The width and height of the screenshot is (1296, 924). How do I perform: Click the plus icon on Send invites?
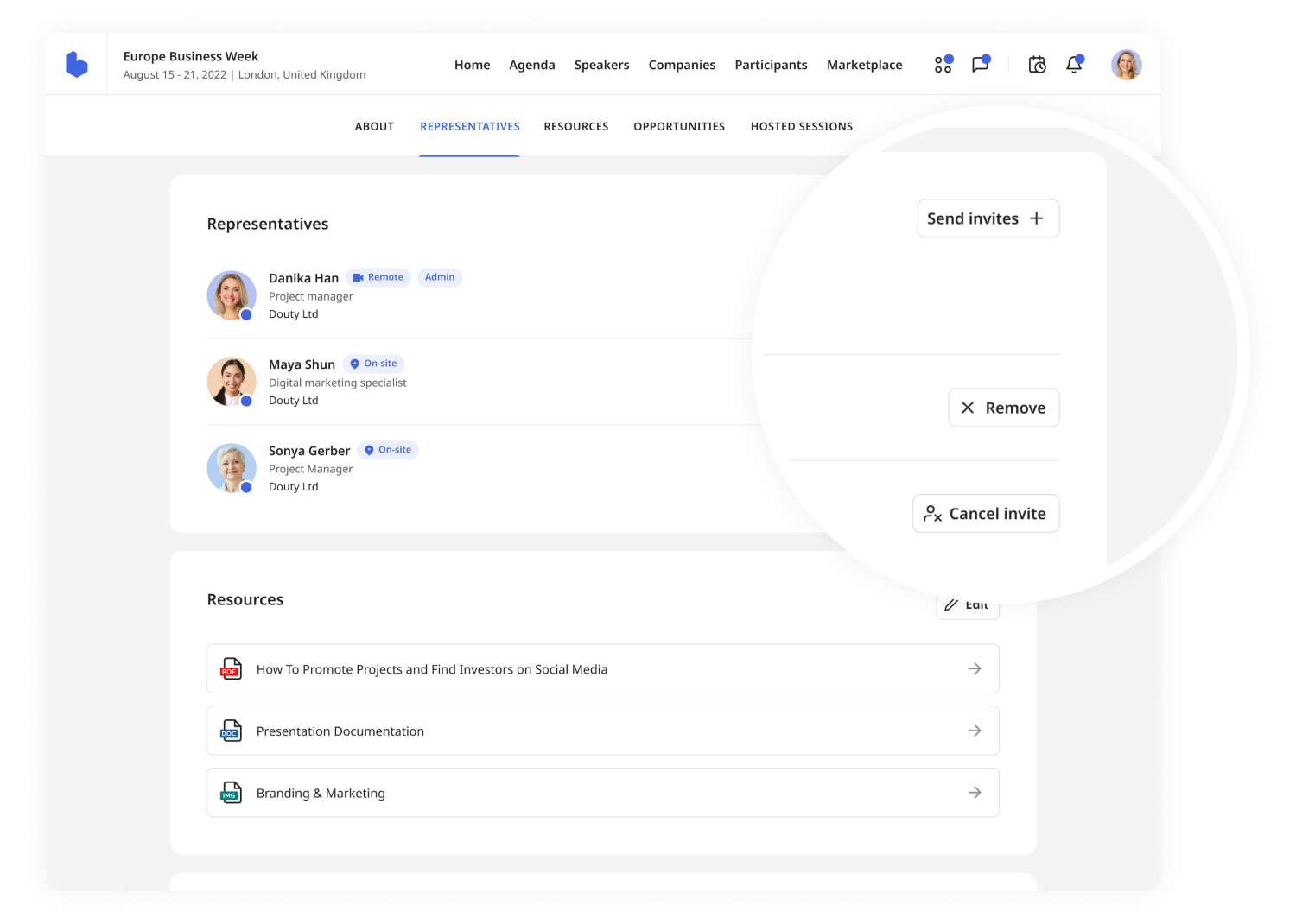tap(1037, 218)
